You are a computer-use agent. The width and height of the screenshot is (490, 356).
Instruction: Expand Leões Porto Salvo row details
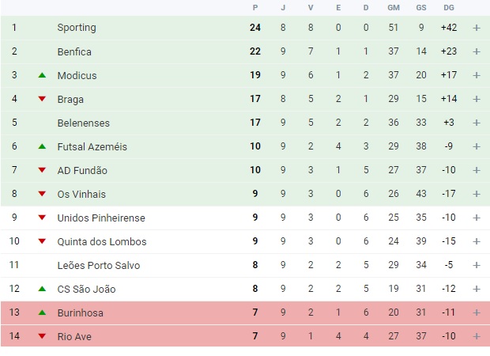click(477, 265)
